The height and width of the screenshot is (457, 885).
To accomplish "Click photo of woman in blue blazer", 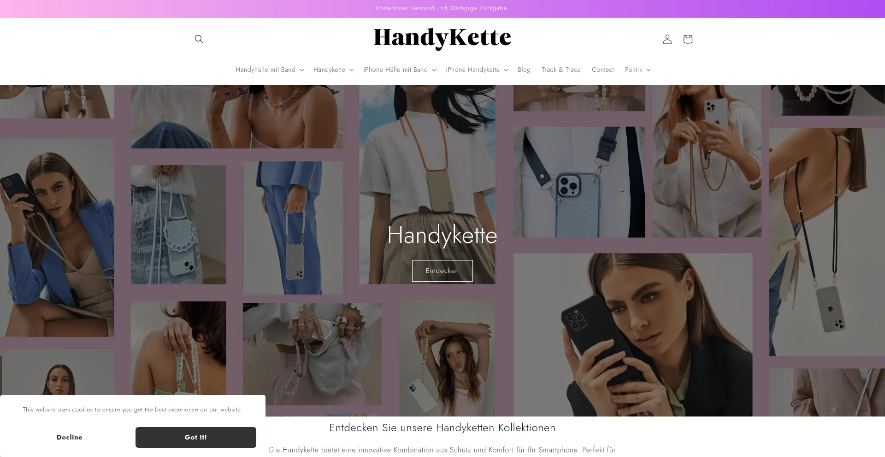I will point(57,237).
